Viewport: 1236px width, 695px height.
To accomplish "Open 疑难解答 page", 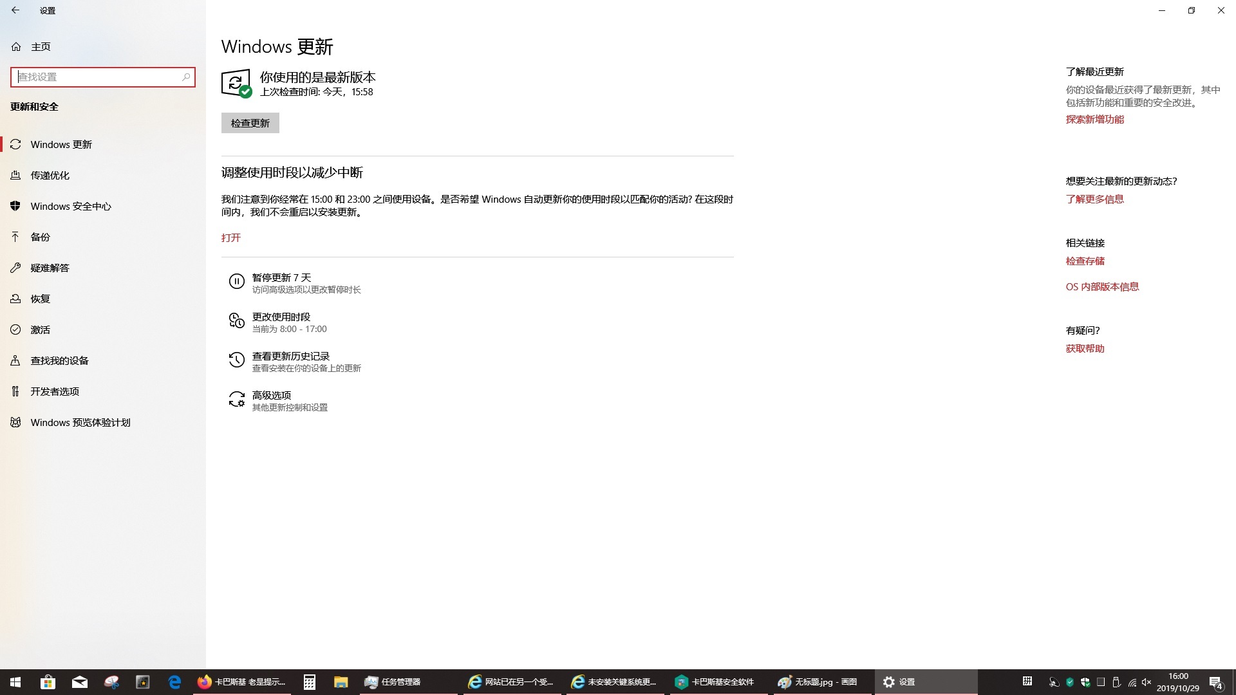I will point(103,268).
